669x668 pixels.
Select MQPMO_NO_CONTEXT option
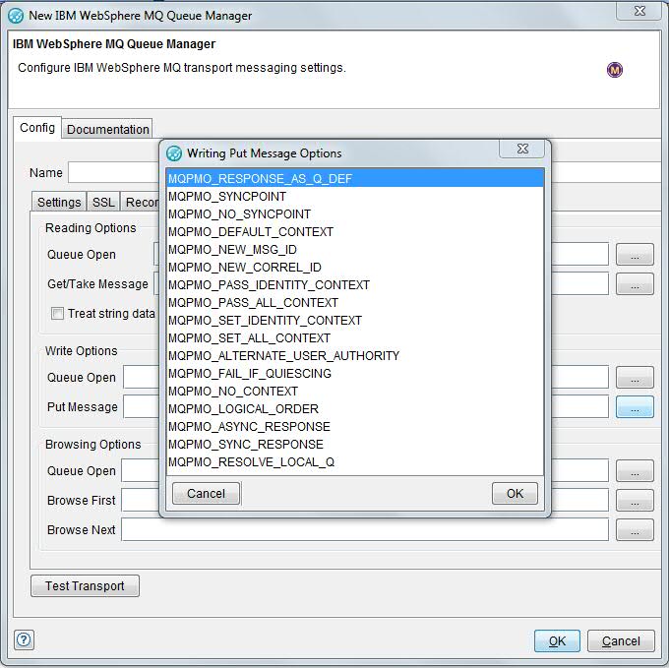355,392
